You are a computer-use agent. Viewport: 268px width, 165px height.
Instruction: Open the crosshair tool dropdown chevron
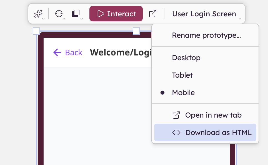point(64,19)
